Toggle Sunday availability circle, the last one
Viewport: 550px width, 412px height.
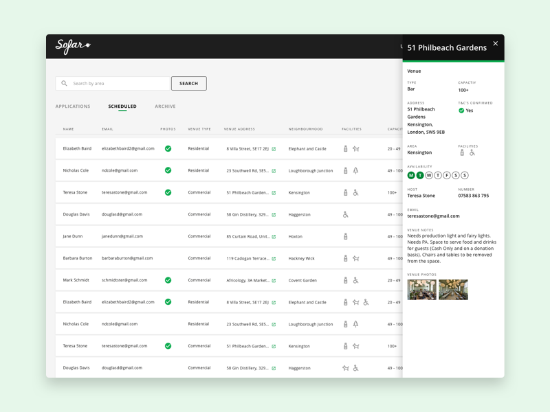465,175
